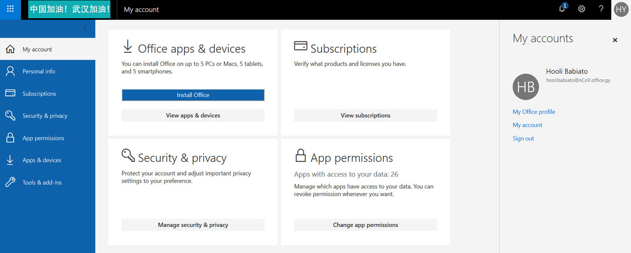Click Manage security & privacy button
This screenshot has height=253, width=631.
click(193, 225)
